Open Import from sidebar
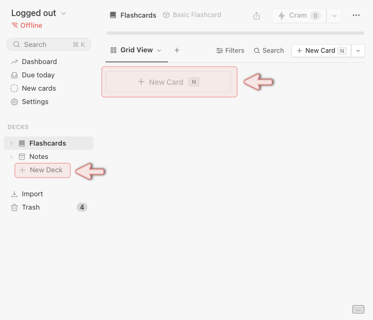The width and height of the screenshot is (373, 320). click(32, 194)
